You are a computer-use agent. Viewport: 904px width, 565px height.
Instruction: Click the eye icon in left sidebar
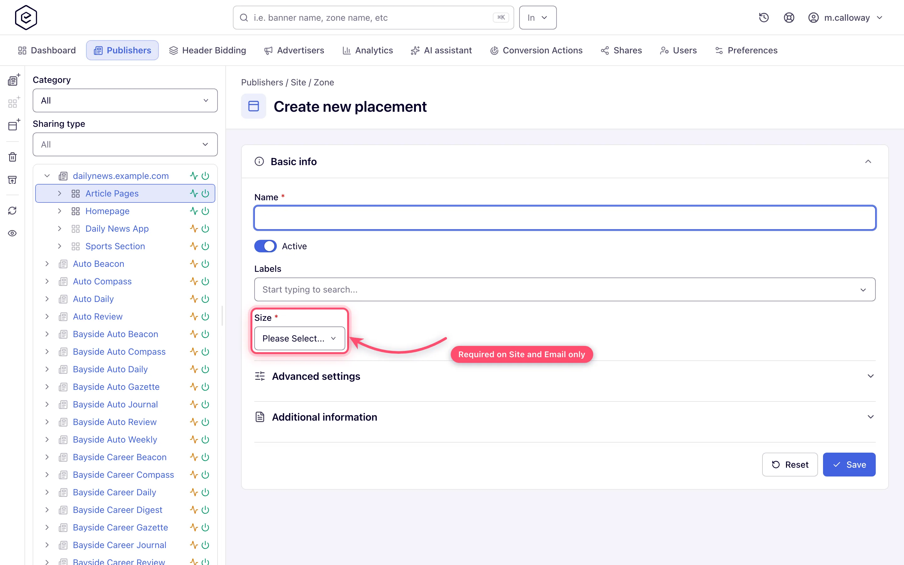click(12, 234)
